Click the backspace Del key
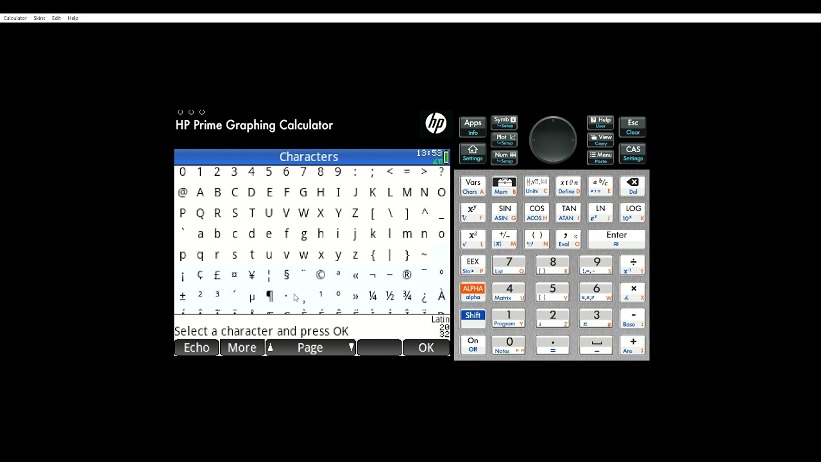 coord(633,186)
